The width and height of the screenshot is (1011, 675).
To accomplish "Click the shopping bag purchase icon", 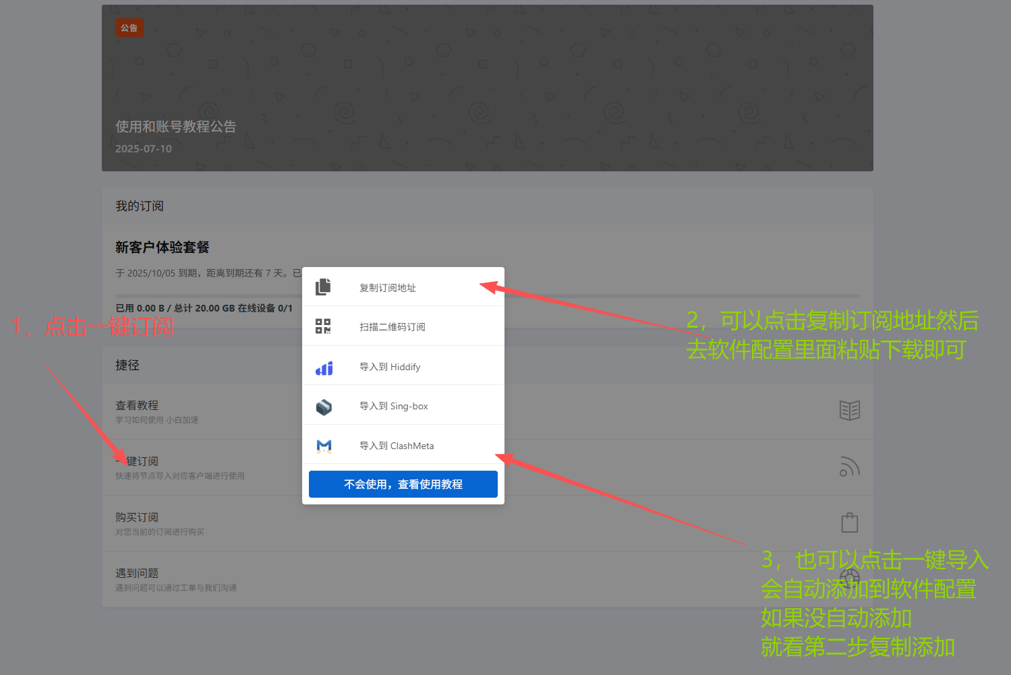I will tap(849, 523).
